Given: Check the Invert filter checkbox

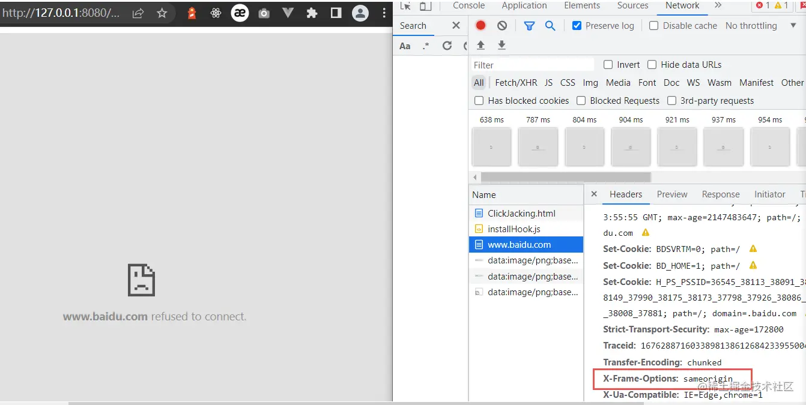Looking at the screenshot, I should [608, 65].
